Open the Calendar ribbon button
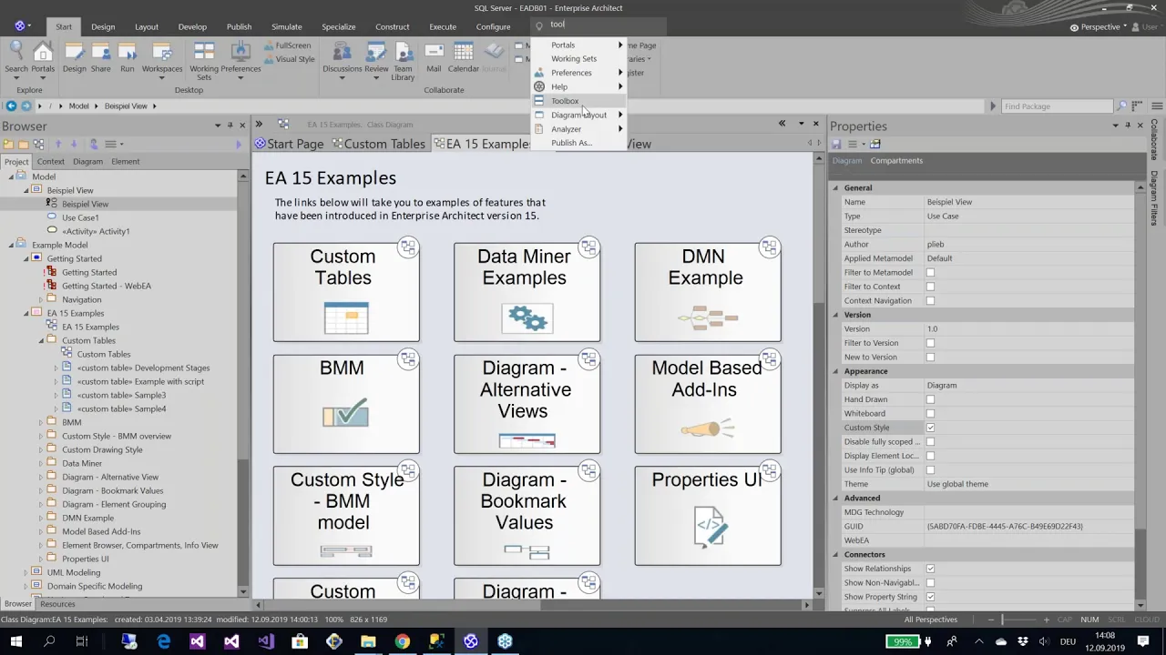1166x655 pixels. (463, 57)
